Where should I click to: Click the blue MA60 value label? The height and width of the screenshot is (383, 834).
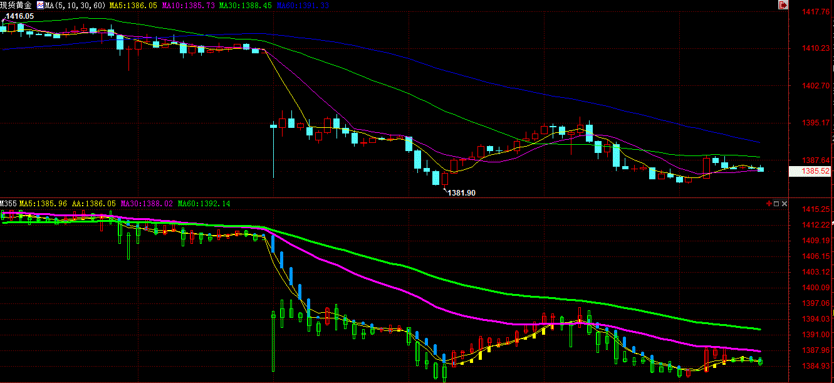[x=303, y=5]
